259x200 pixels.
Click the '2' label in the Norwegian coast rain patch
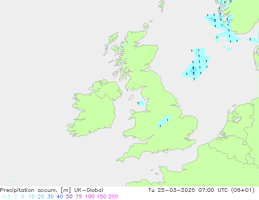coord(215,20)
